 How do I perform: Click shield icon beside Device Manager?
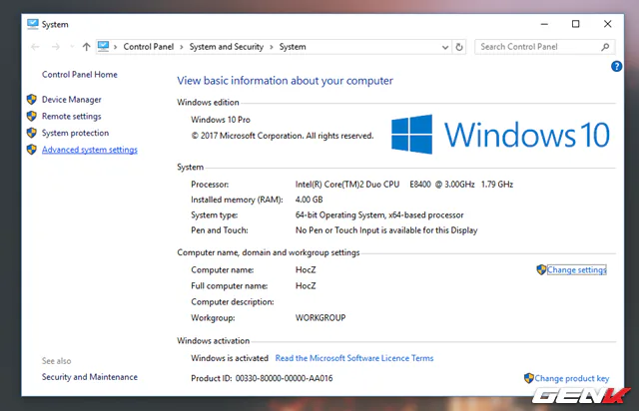pos(32,99)
